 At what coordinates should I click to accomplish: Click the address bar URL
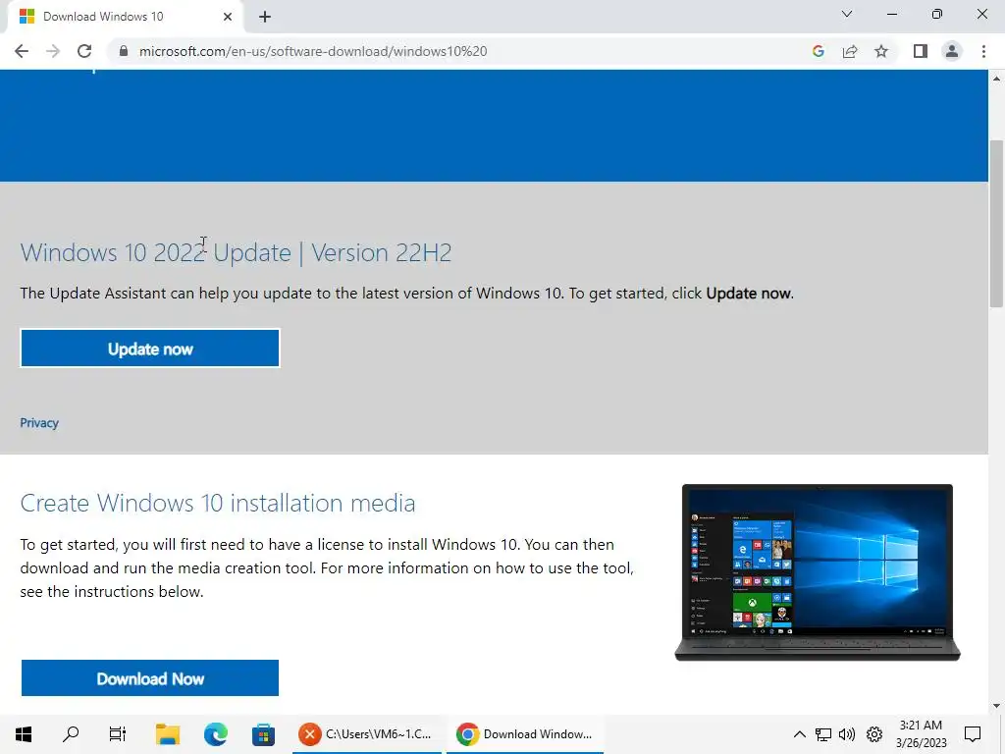(313, 51)
